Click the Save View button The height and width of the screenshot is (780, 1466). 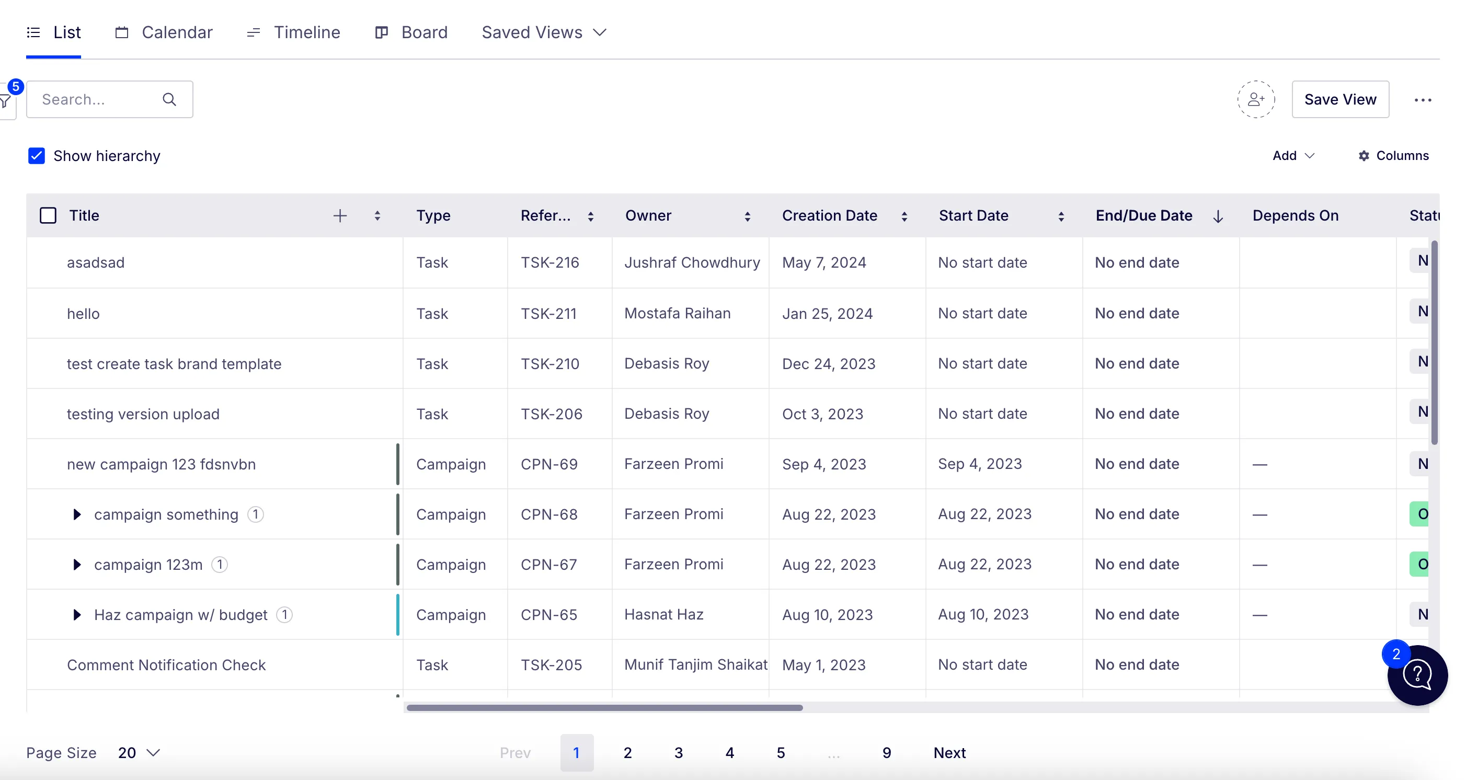1340,99
